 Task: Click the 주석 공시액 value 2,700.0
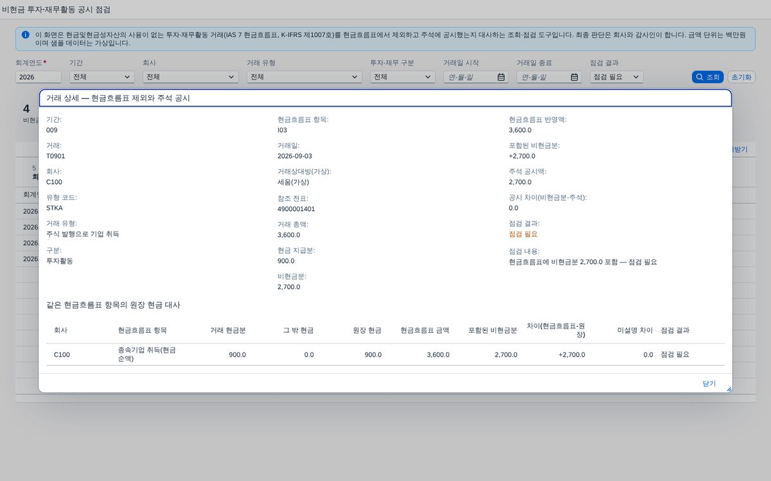[x=520, y=182]
